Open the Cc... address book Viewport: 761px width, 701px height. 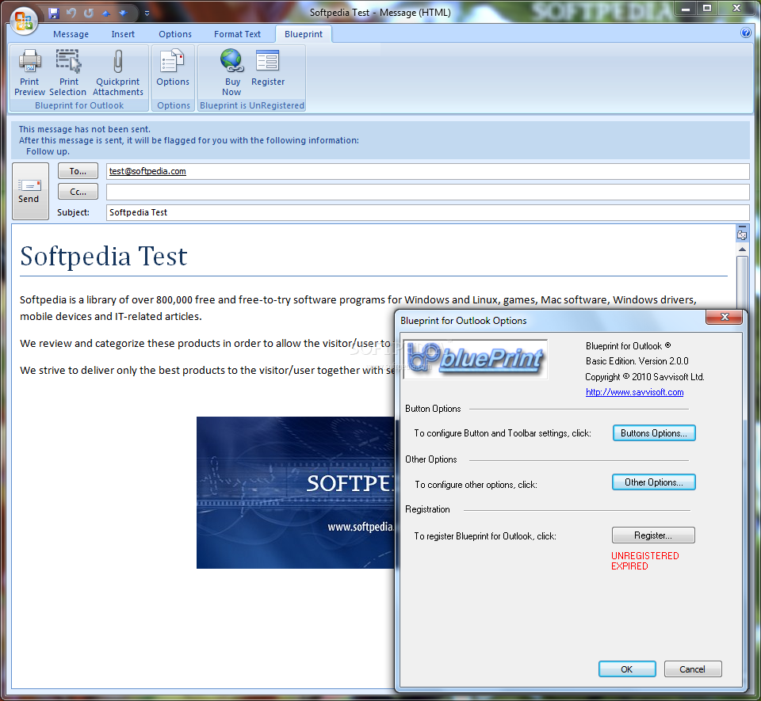pos(78,192)
